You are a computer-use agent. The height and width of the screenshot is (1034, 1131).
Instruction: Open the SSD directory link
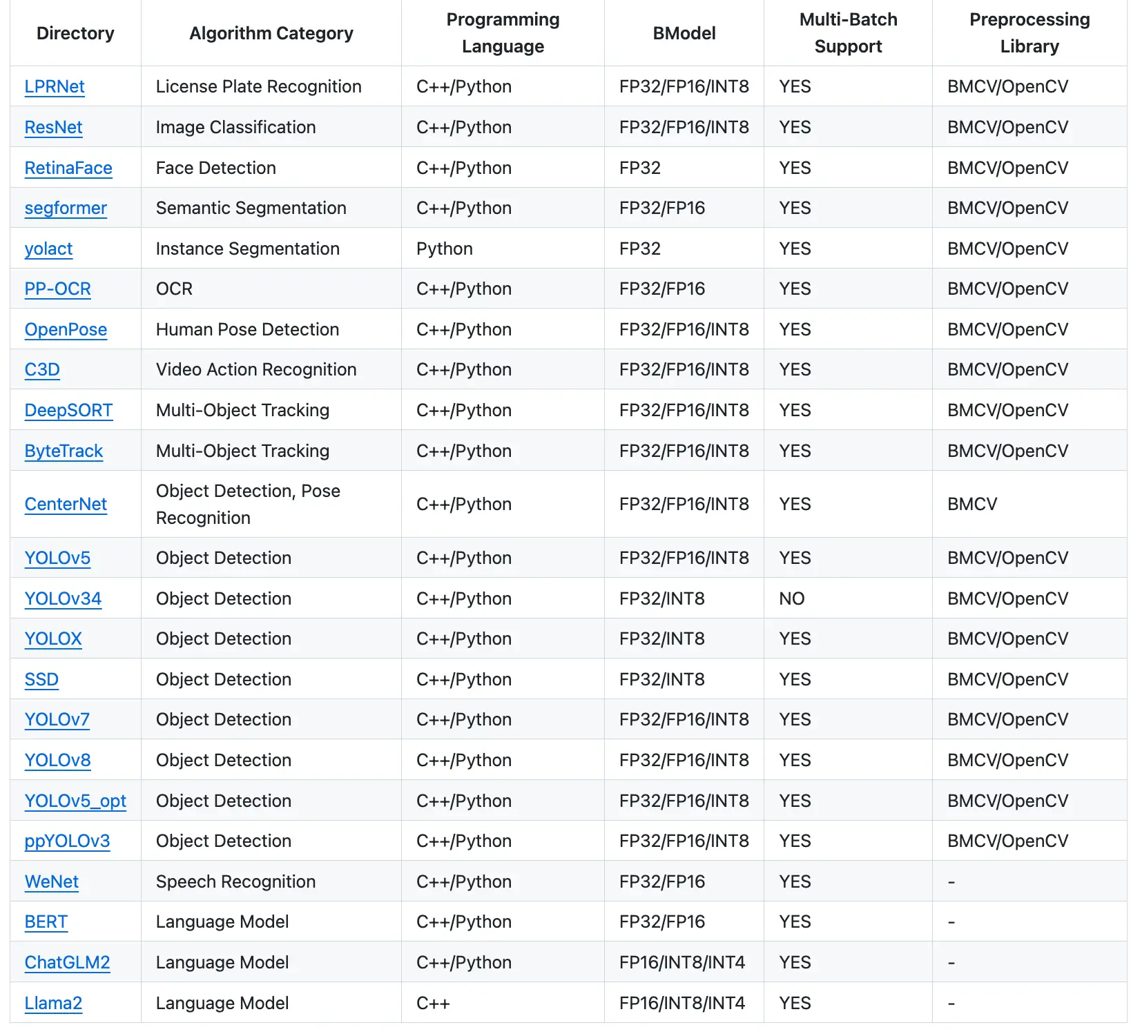point(41,679)
